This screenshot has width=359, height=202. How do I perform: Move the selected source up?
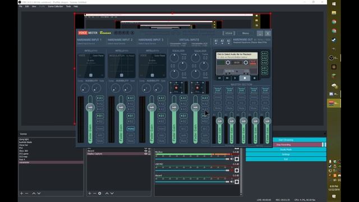coord(107,193)
